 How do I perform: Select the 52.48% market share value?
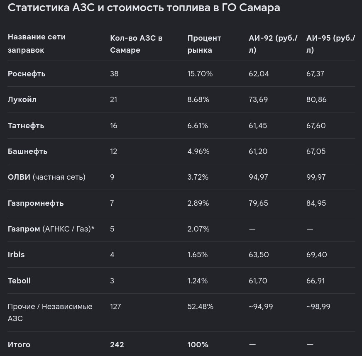(201, 306)
